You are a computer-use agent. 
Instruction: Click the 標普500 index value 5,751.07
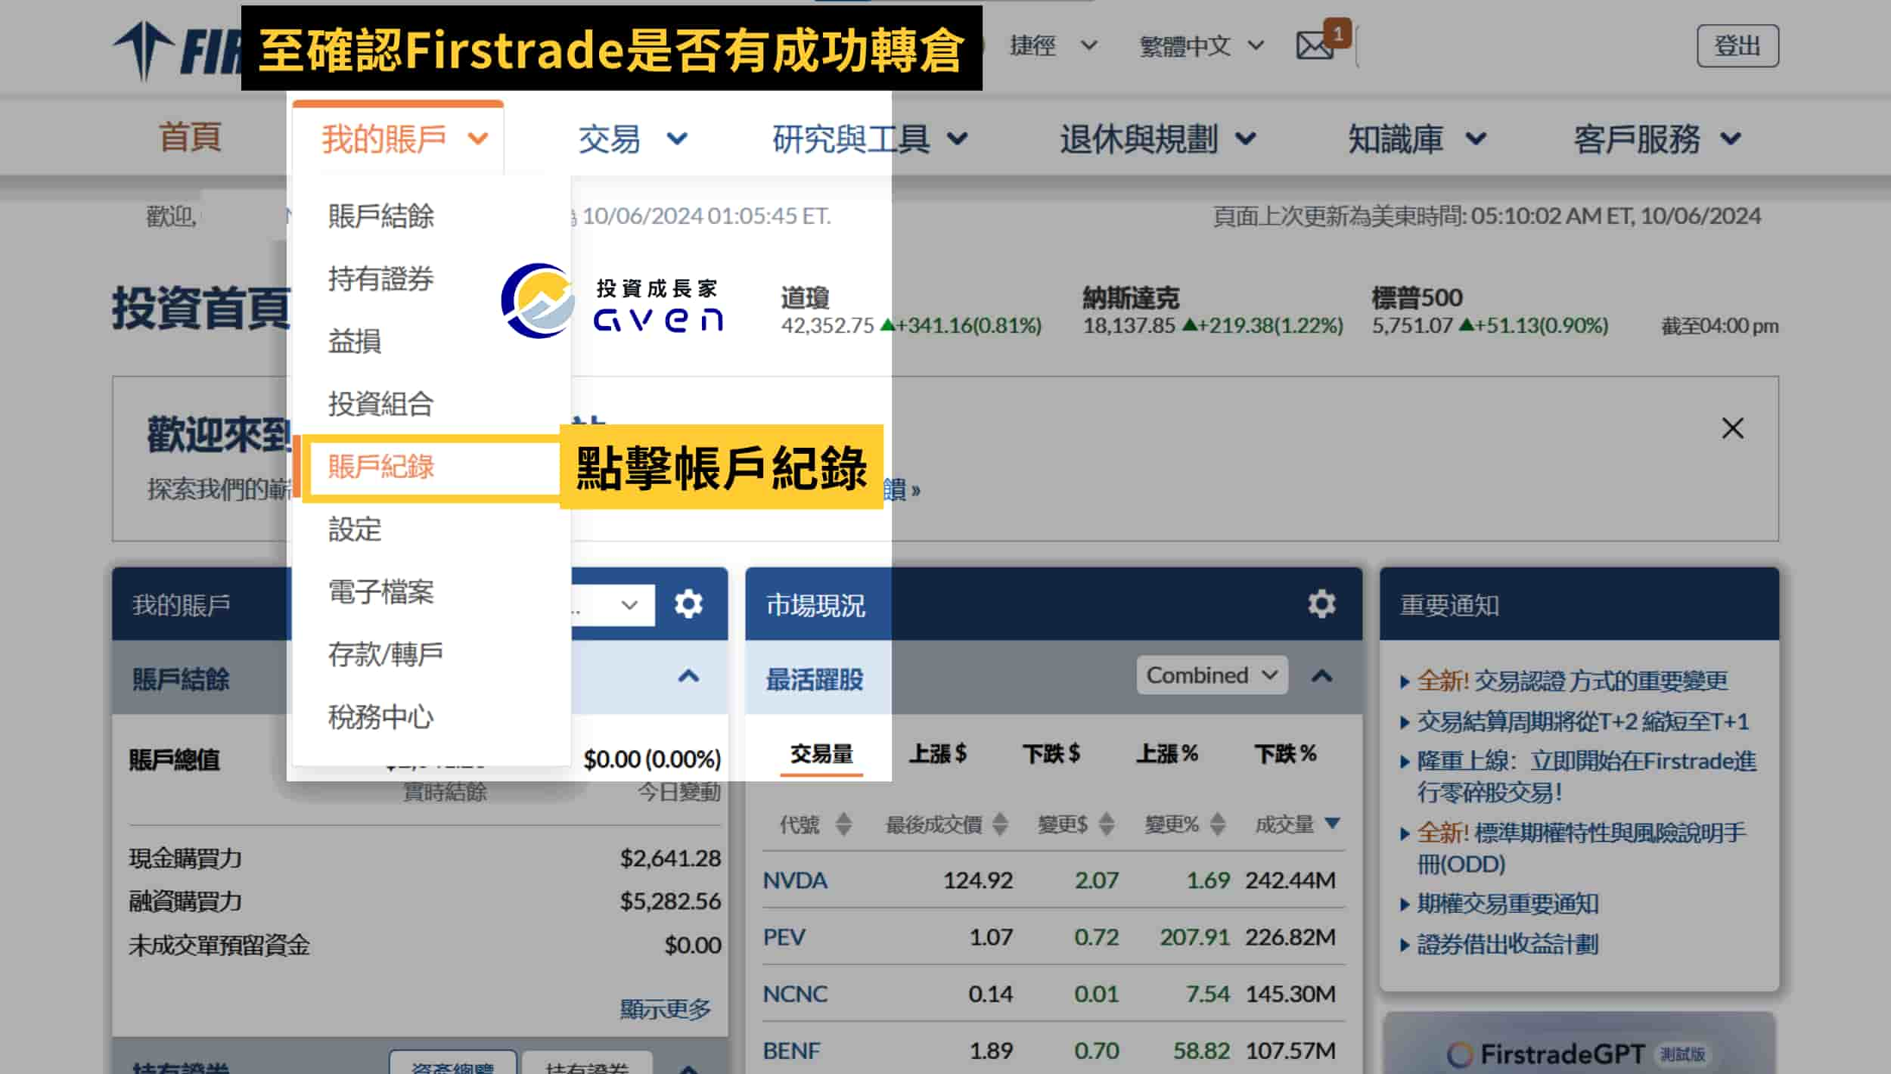coord(1412,326)
